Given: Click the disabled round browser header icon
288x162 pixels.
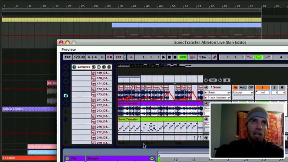Looking at the screenshot, I should coord(99,67).
